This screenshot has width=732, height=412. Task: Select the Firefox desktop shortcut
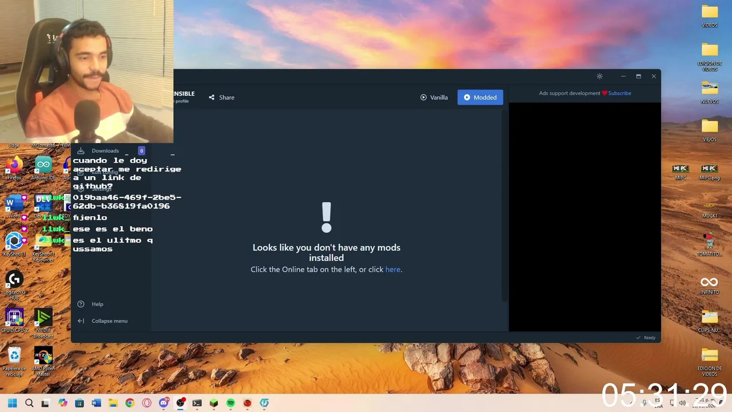point(14,168)
